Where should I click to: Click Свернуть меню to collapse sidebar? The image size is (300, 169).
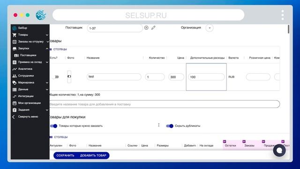(x=28, y=117)
